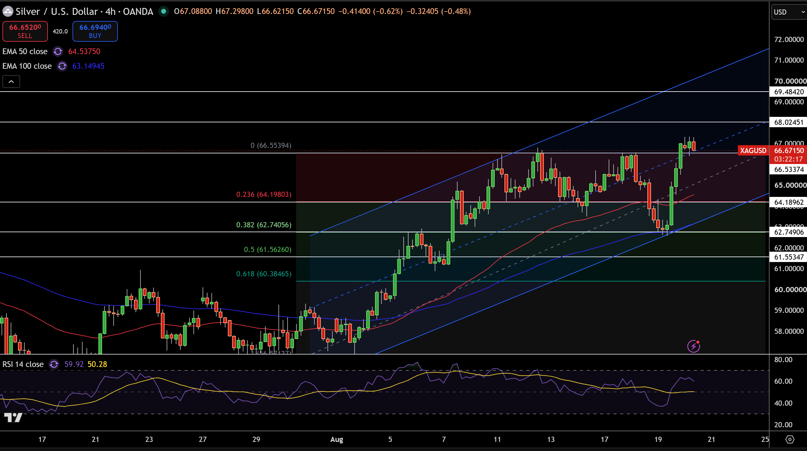Click the 72.00000 price scale value
807x451 pixels.
tap(789, 40)
